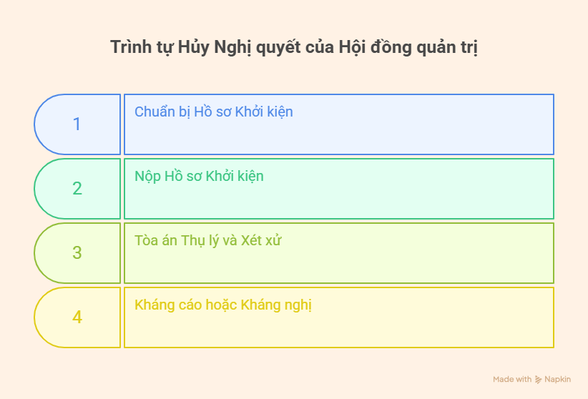
Task: Select the number 1 step badge
Action: pos(77,124)
